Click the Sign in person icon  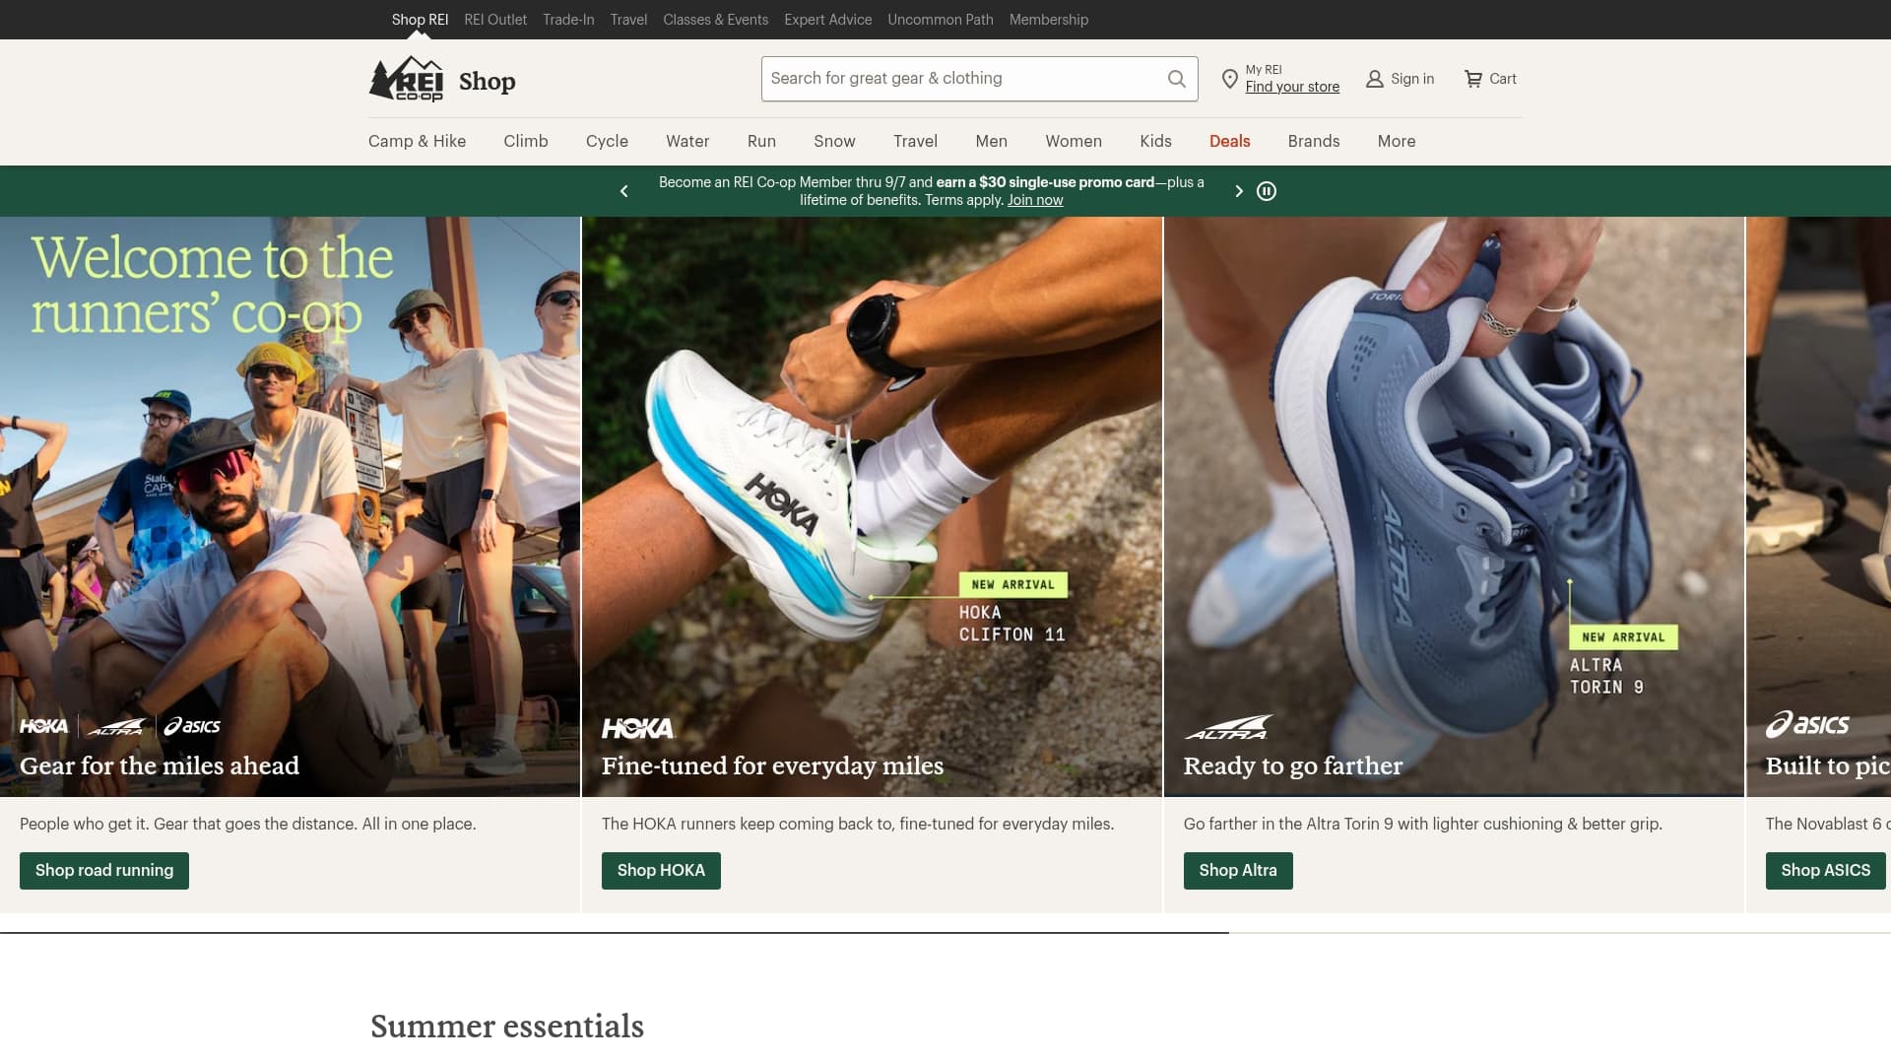click(1375, 79)
